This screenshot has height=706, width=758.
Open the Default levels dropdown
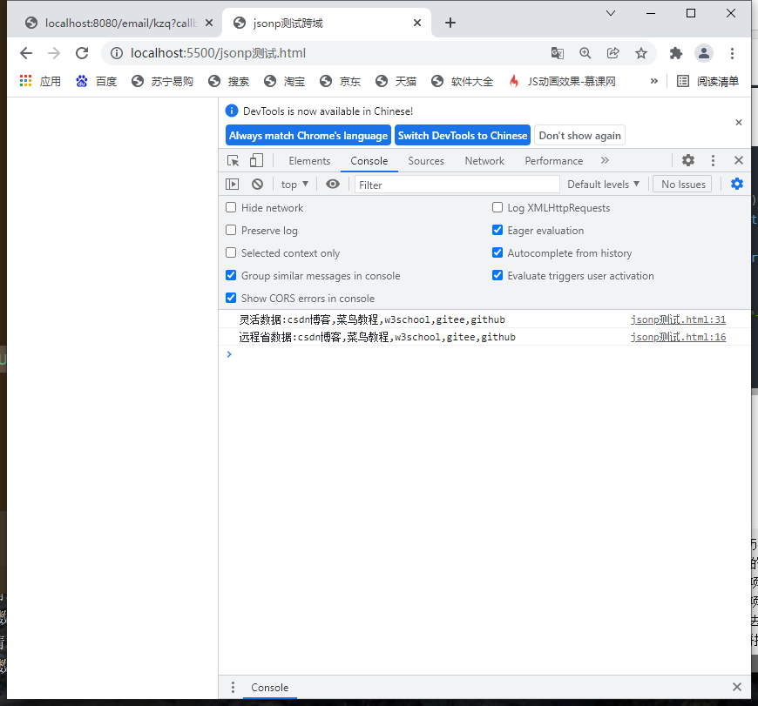(x=603, y=184)
